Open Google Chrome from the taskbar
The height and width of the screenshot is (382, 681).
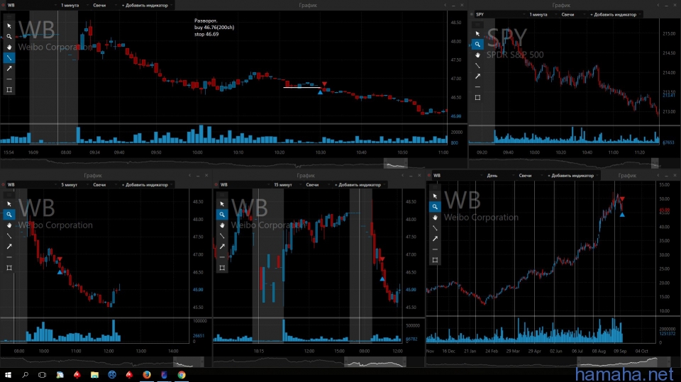point(182,375)
